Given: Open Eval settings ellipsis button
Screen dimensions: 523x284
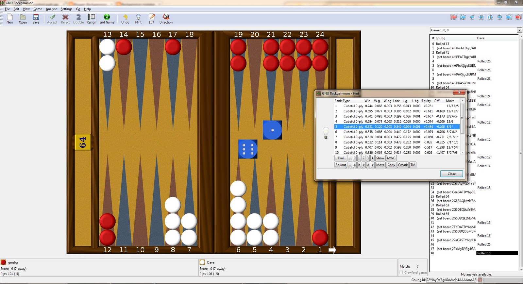Looking at the screenshot, I should pos(350,158).
